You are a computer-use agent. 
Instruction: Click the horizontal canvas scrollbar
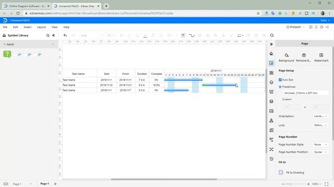pyautogui.click(x=164, y=179)
